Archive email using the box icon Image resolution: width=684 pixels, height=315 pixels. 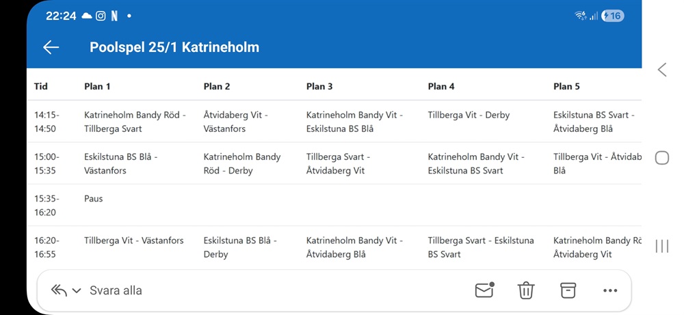pos(568,290)
